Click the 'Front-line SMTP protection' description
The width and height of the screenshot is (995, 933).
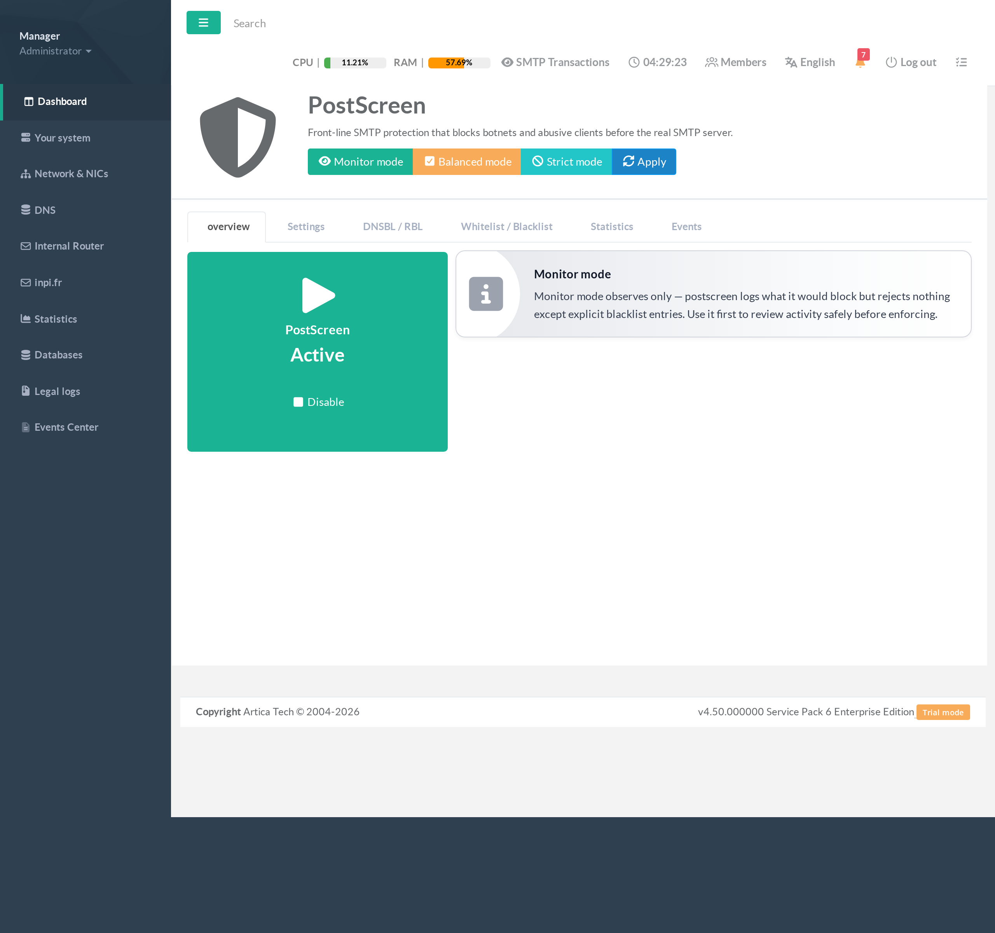click(x=520, y=133)
